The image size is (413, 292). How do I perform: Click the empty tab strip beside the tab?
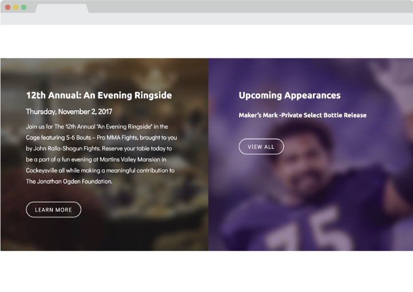point(250,7)
